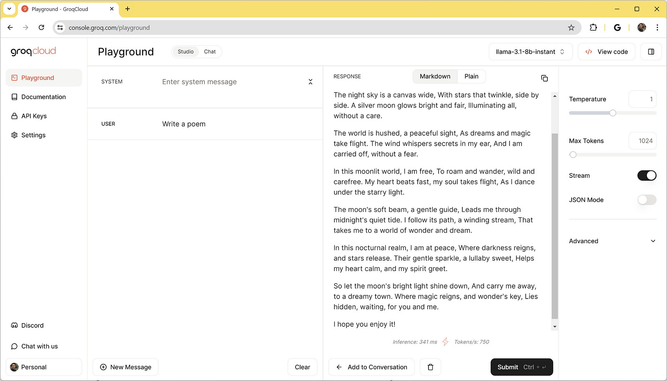Click New Message button
This screenshot has width=667, height=381.
point(125,367)
